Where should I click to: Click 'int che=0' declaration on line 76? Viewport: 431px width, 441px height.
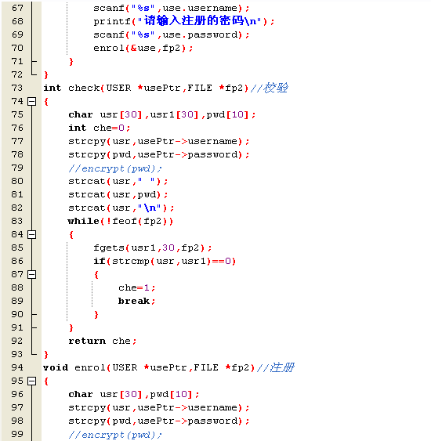(96, 128)
